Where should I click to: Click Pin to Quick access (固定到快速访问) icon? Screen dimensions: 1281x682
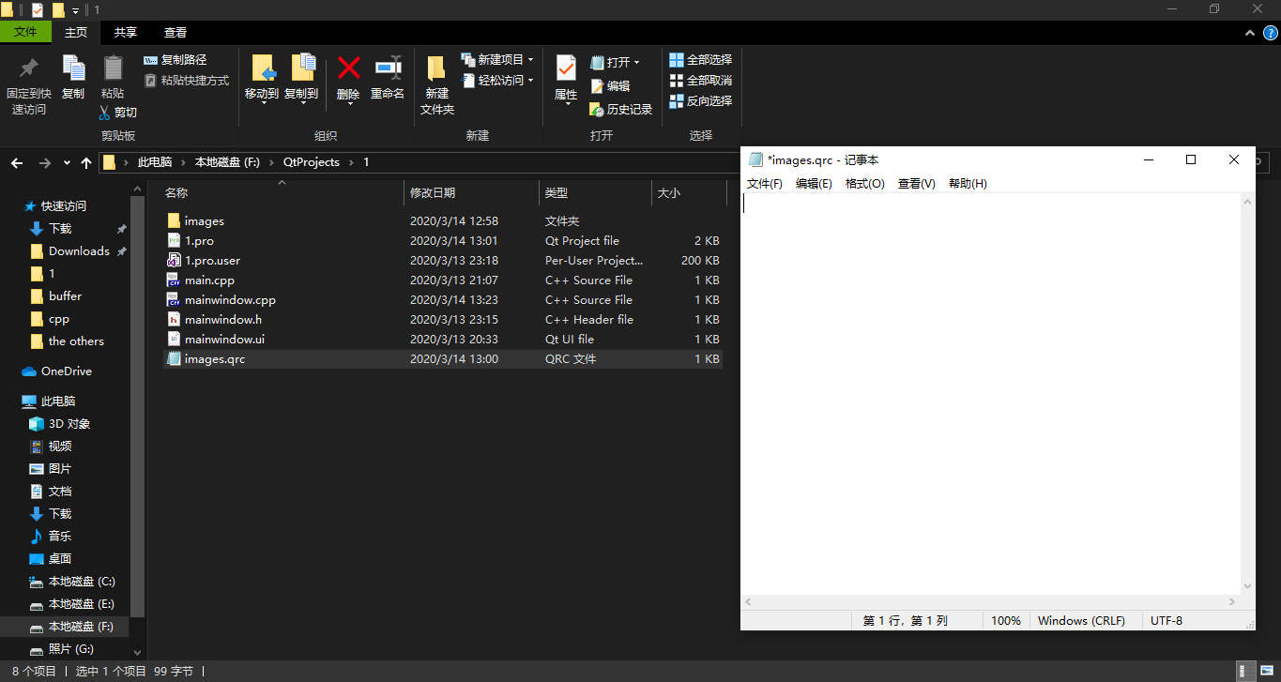[29, 68]
